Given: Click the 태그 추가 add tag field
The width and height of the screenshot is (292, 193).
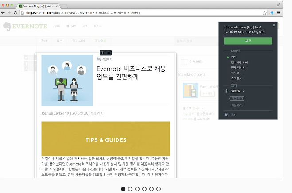Looking at the screenshot, I should tap(237, 98).
